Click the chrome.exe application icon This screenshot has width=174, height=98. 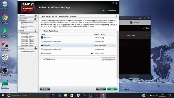[42, 53]
